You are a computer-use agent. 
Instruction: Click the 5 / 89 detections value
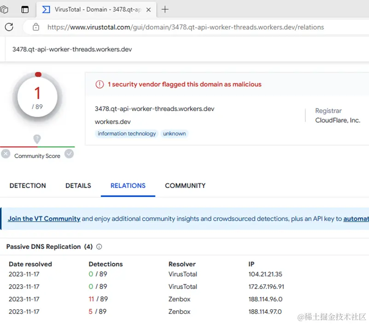pos(97,312)
